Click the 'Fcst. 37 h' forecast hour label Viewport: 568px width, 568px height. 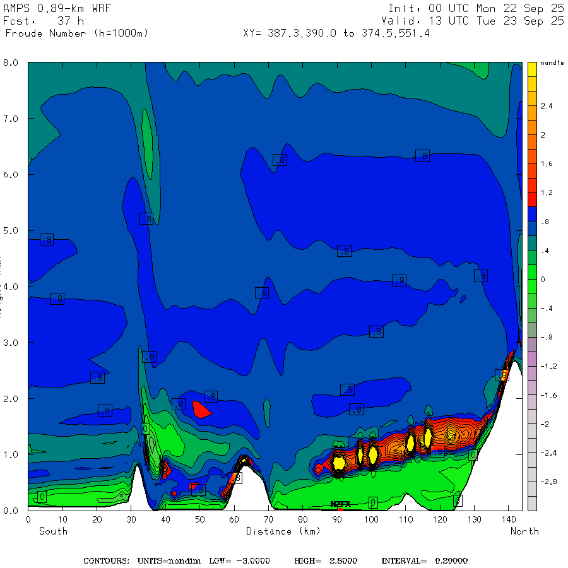coord(44,21)
